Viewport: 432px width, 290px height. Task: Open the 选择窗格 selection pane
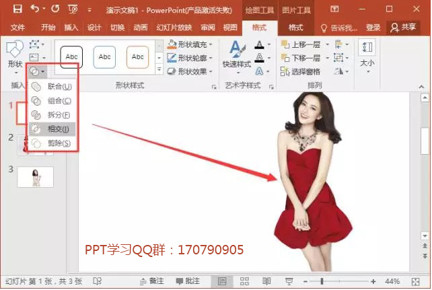click(x=300, y=71)
